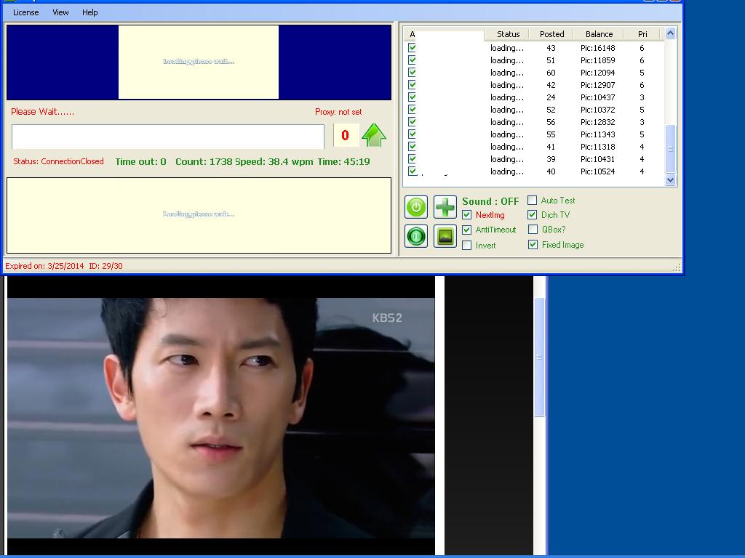Click the Pri column header
Image resolution: width=745 pixels, height=558 pixels.
click(x=642, y=34)
